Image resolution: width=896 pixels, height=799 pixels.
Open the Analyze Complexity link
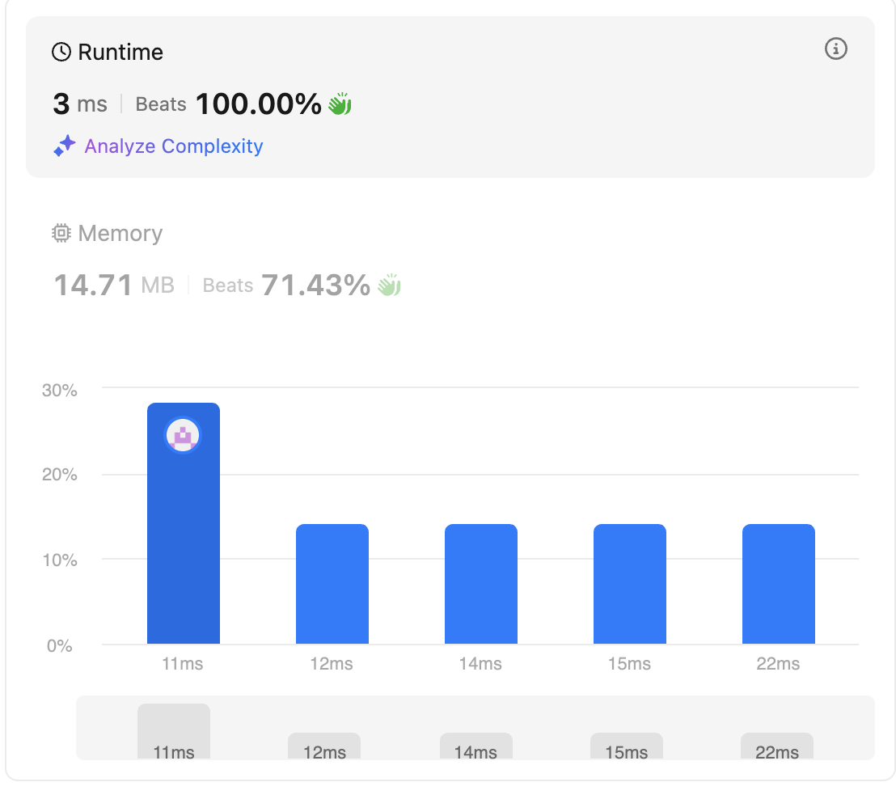pos(173,146)
